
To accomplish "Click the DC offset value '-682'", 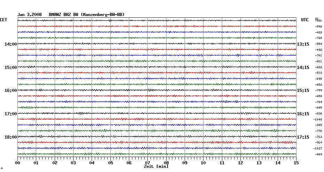I will pos(318,67).
